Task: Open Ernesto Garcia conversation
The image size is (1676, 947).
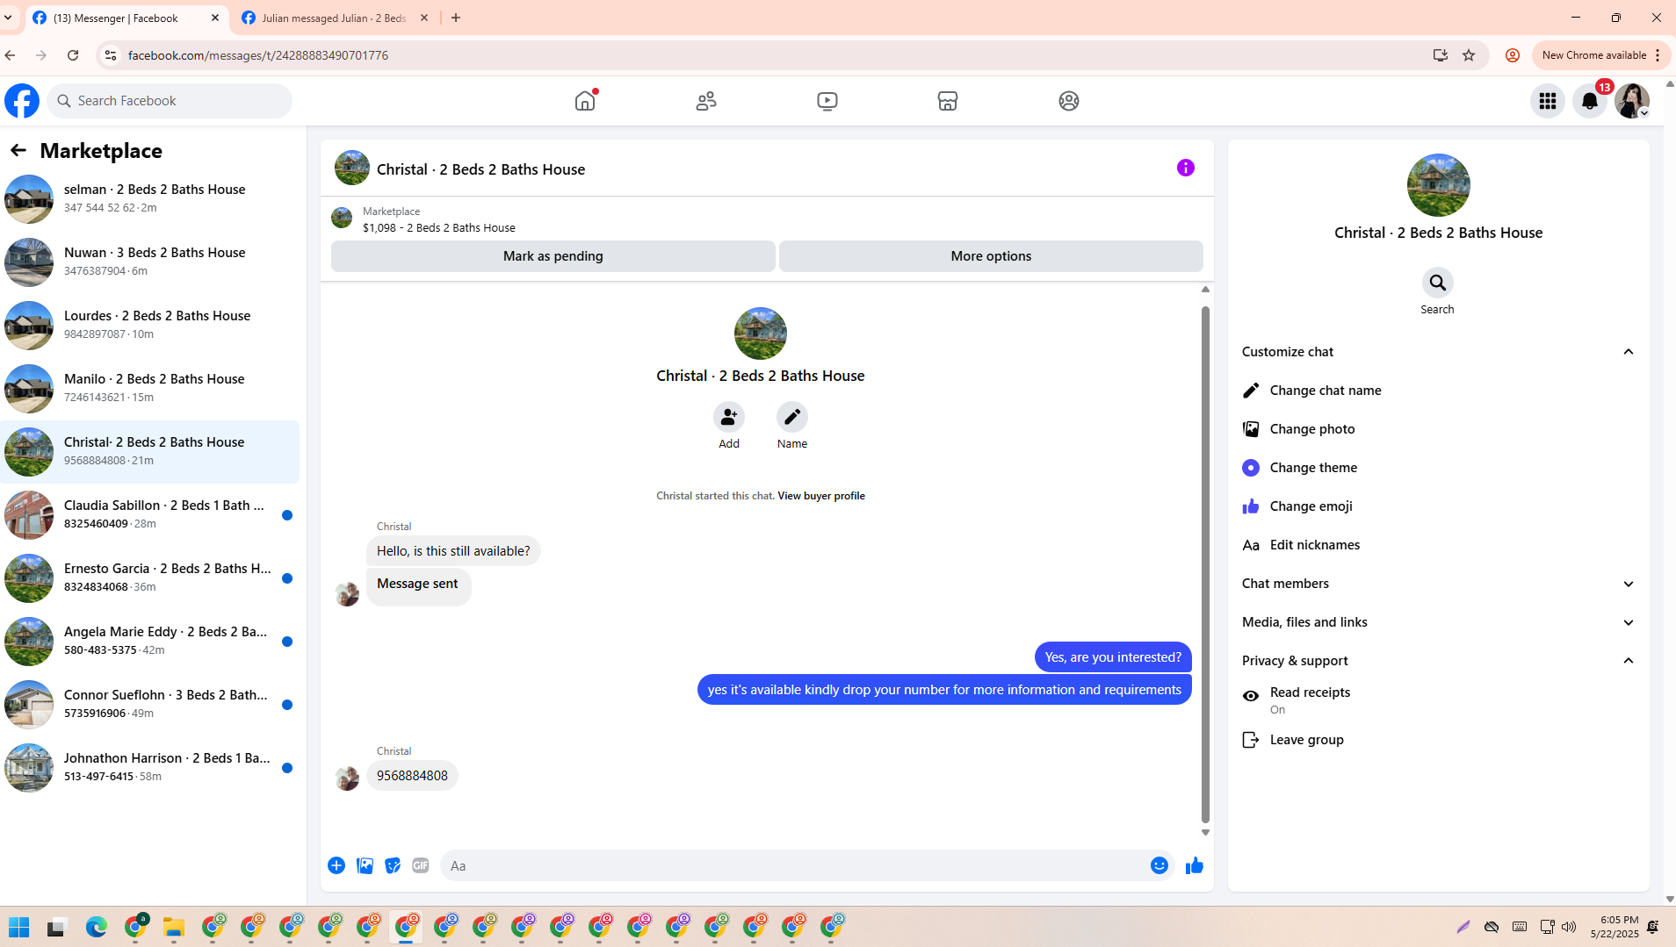Action: 150,578
